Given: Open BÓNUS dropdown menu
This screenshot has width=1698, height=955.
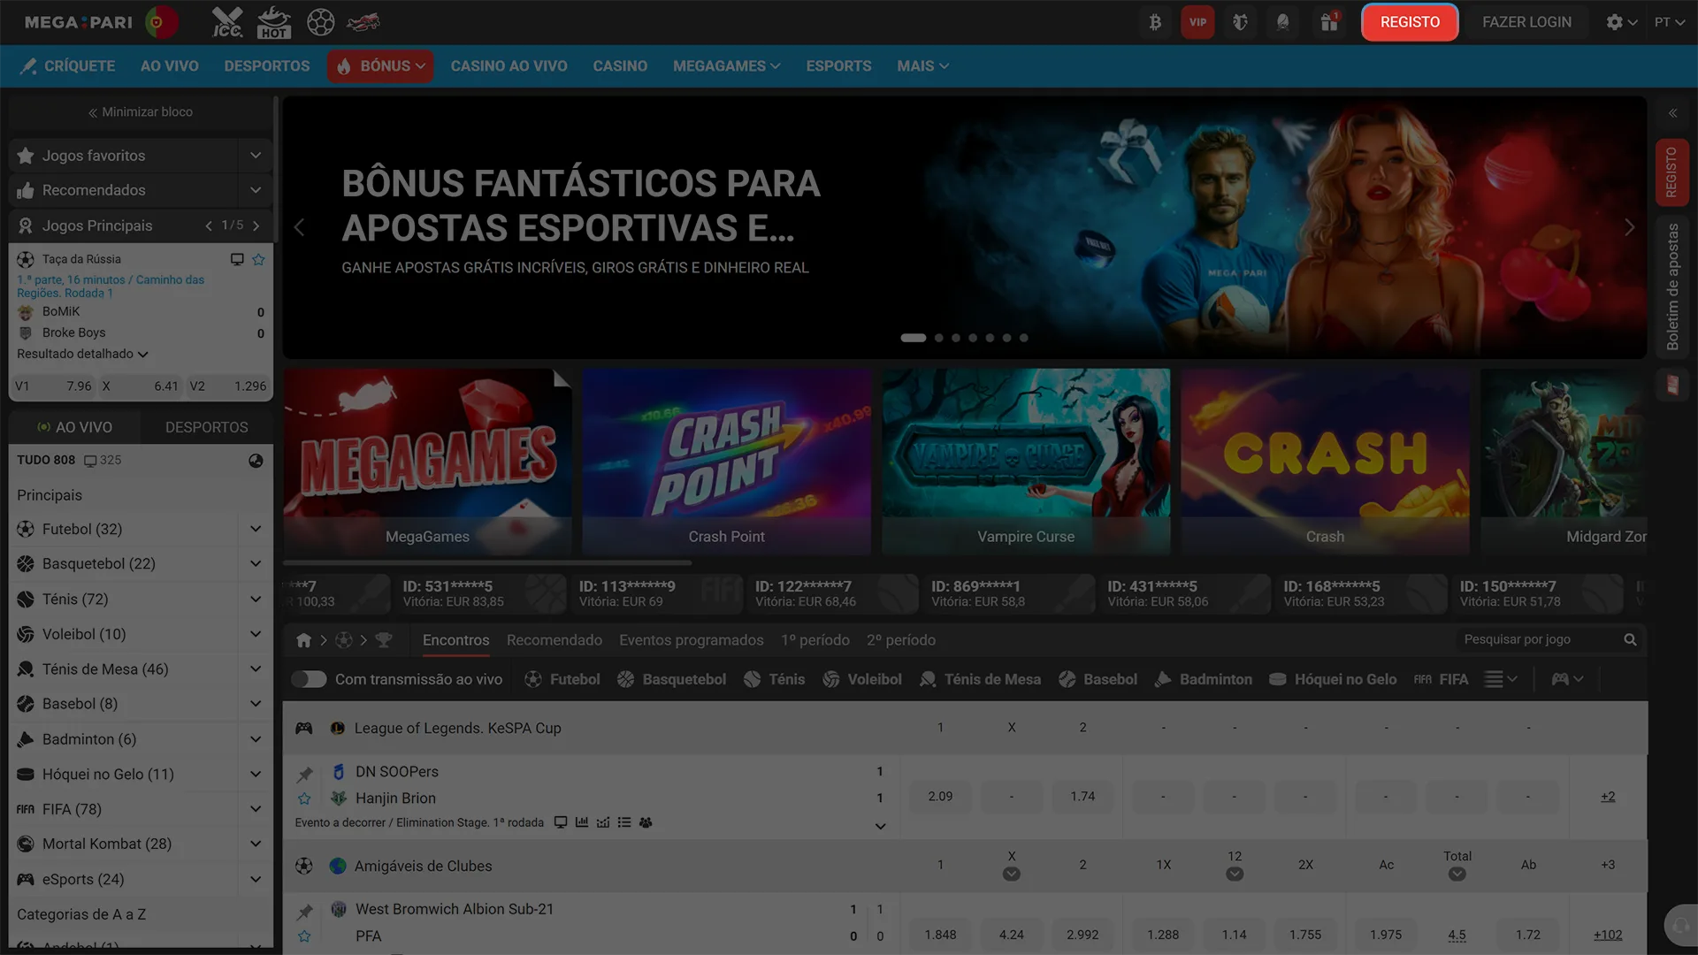Looking at the screenshot, I should [x=380, y=66].
